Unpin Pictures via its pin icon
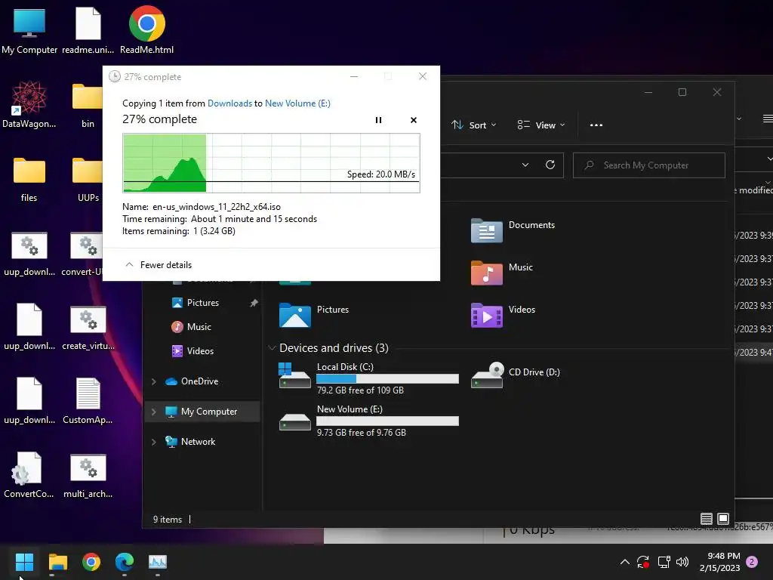Image resolution: width=773 pixels, height=580 pixels. pyautogui.click(x=254, y=303)
